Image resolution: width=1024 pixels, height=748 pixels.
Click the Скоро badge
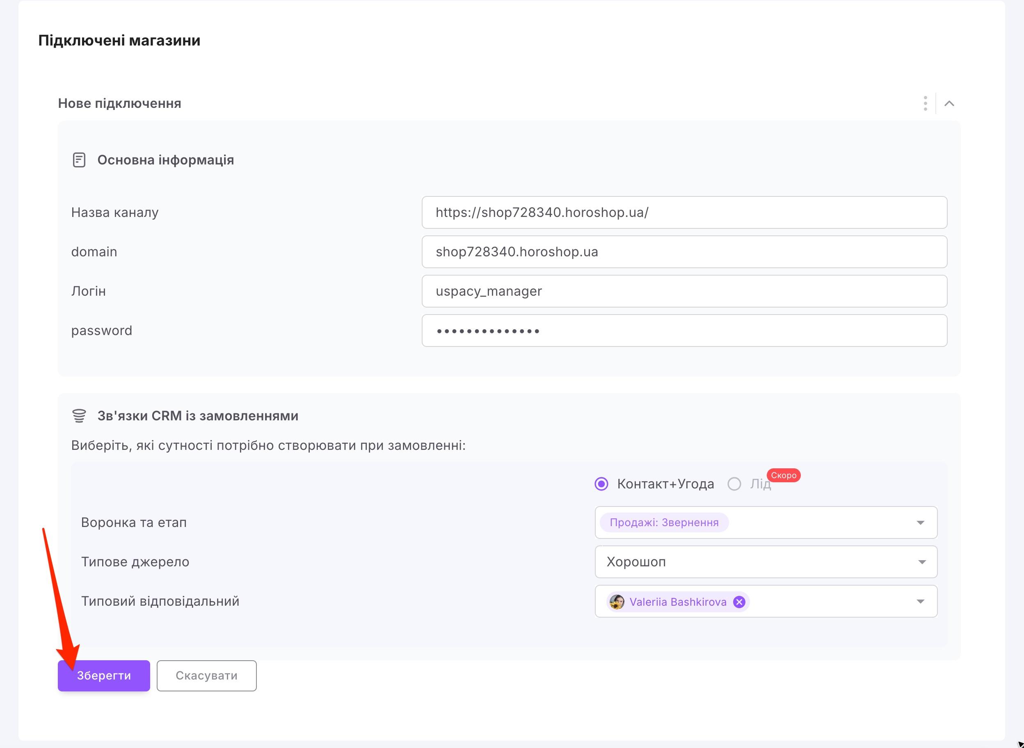[x=784, y=475]
